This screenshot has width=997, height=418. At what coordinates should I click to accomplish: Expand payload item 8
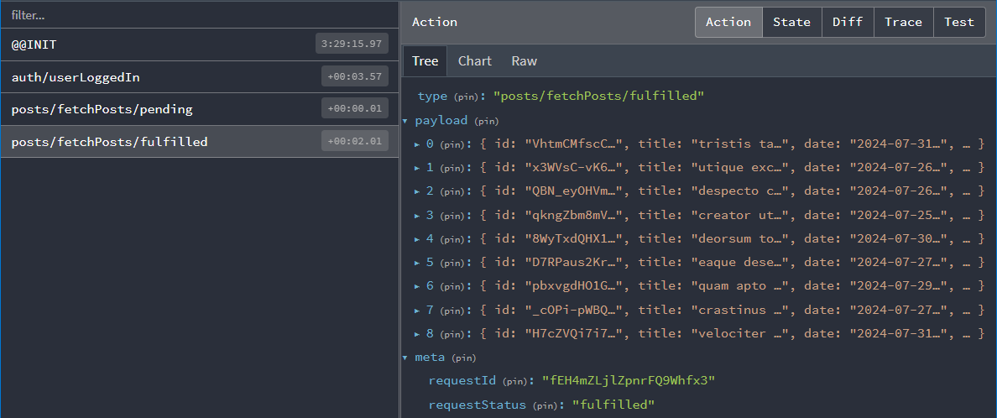click(417, 334)
